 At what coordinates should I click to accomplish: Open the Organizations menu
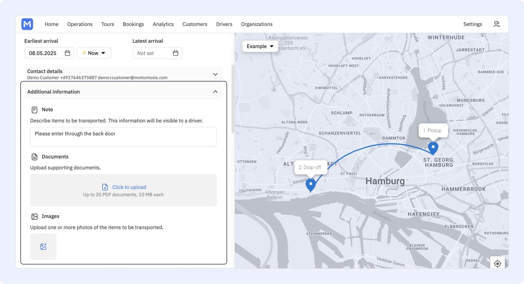tap(257, 24)
